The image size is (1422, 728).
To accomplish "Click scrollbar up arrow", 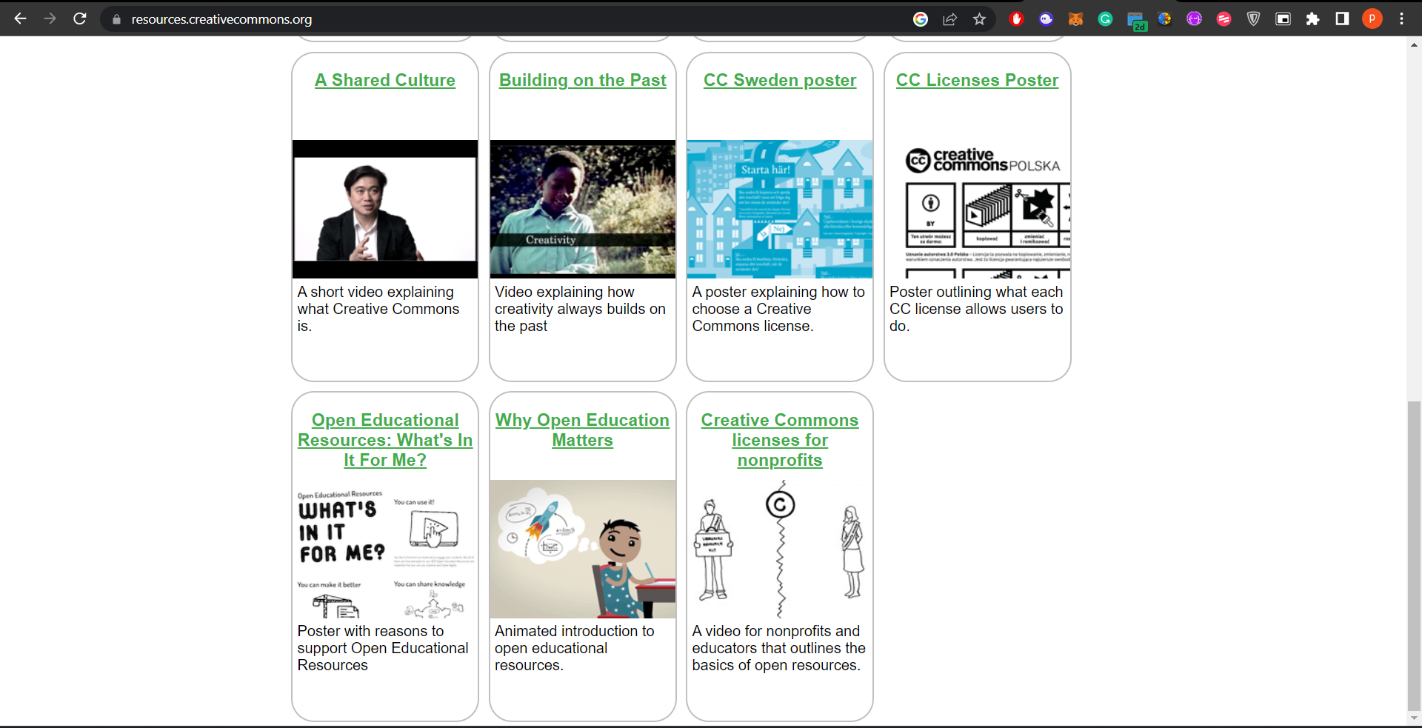I will 1414,45.
